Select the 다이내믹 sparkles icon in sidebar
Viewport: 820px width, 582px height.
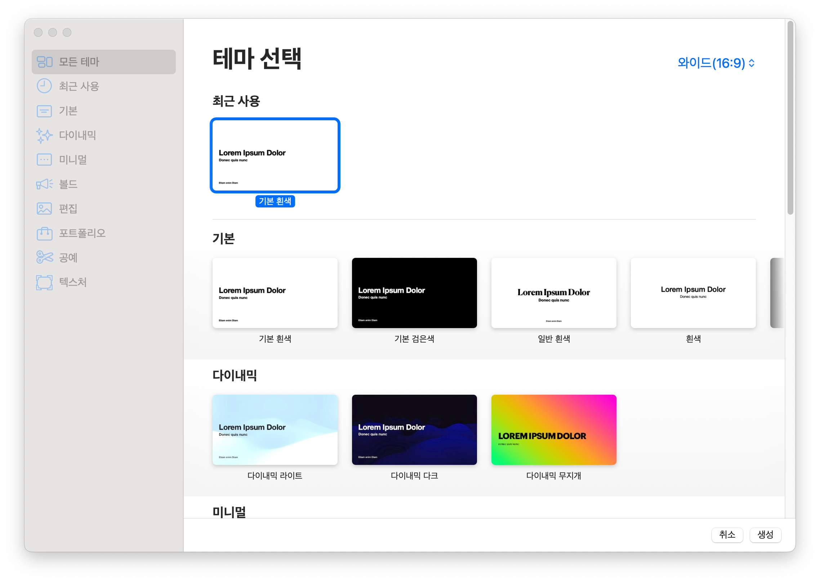click(x=44, y=135)
